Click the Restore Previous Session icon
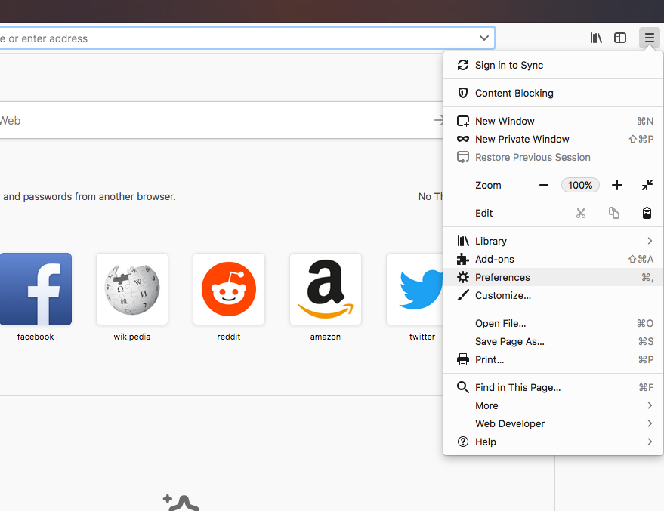The width and height of the screenshot is (664, 511). [x=463, y=157]
